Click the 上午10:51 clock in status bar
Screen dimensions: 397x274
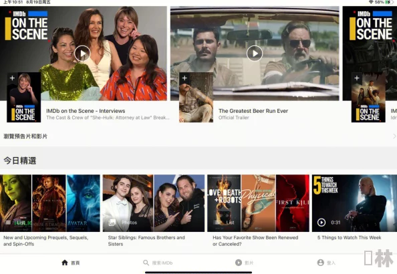click(13, 2)
